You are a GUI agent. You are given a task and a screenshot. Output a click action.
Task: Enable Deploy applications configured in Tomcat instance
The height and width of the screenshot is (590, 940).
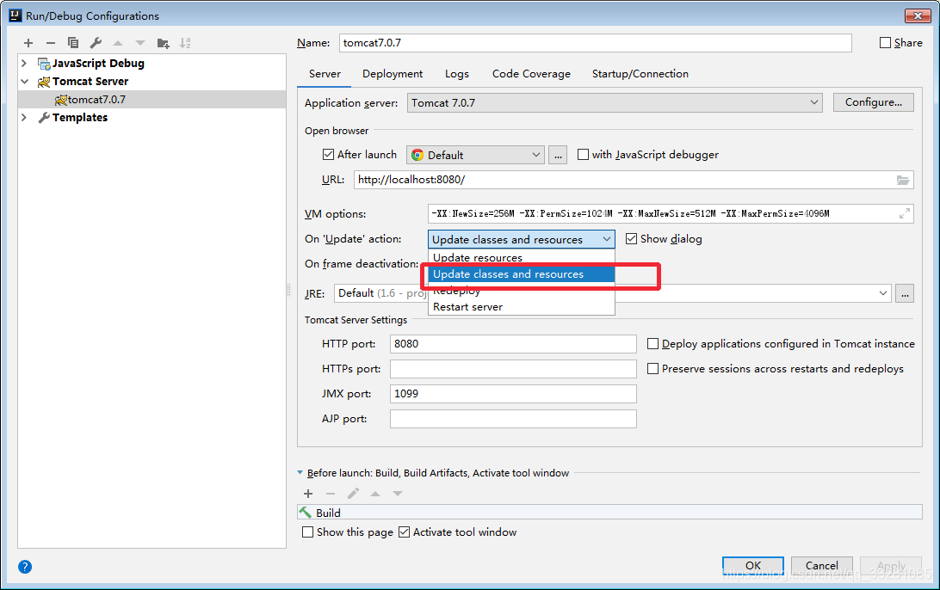[x=652, y=344]
